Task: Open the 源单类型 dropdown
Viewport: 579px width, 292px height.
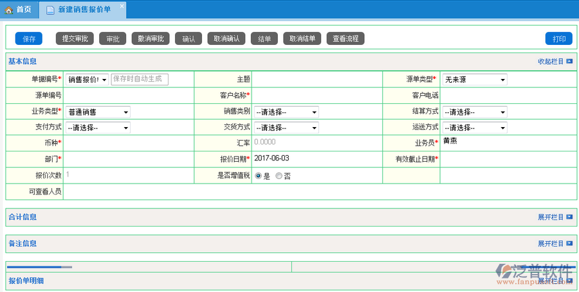Action: coord(474,80)
